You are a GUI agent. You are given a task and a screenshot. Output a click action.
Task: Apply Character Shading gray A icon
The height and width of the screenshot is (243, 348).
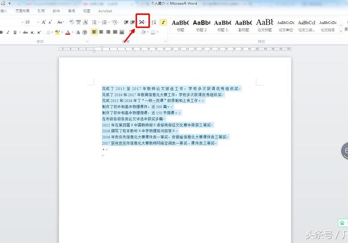click(78, 33)
